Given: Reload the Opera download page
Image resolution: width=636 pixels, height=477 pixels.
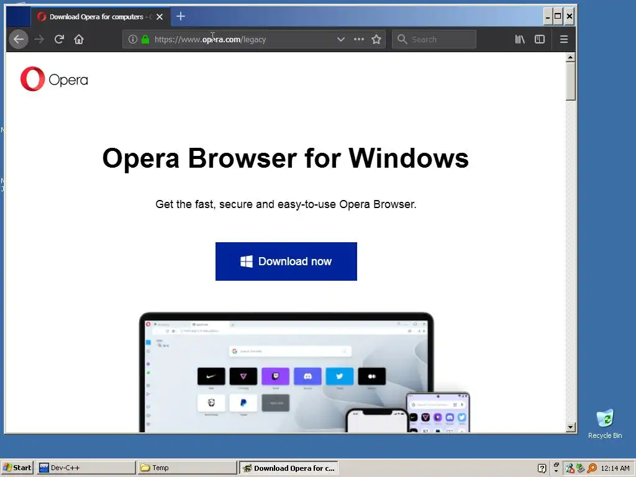Looking at the screenshot, I should click(x=59, y=39).
